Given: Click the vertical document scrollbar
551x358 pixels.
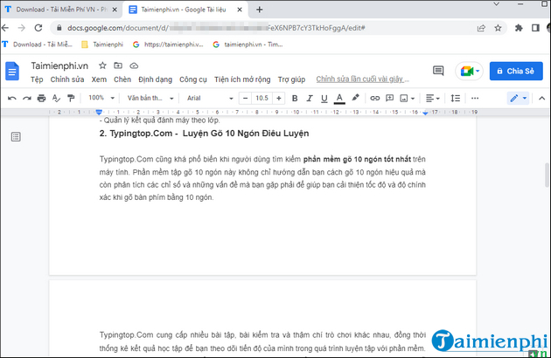Looking at the screenshot, I should (x=548, y=175).
